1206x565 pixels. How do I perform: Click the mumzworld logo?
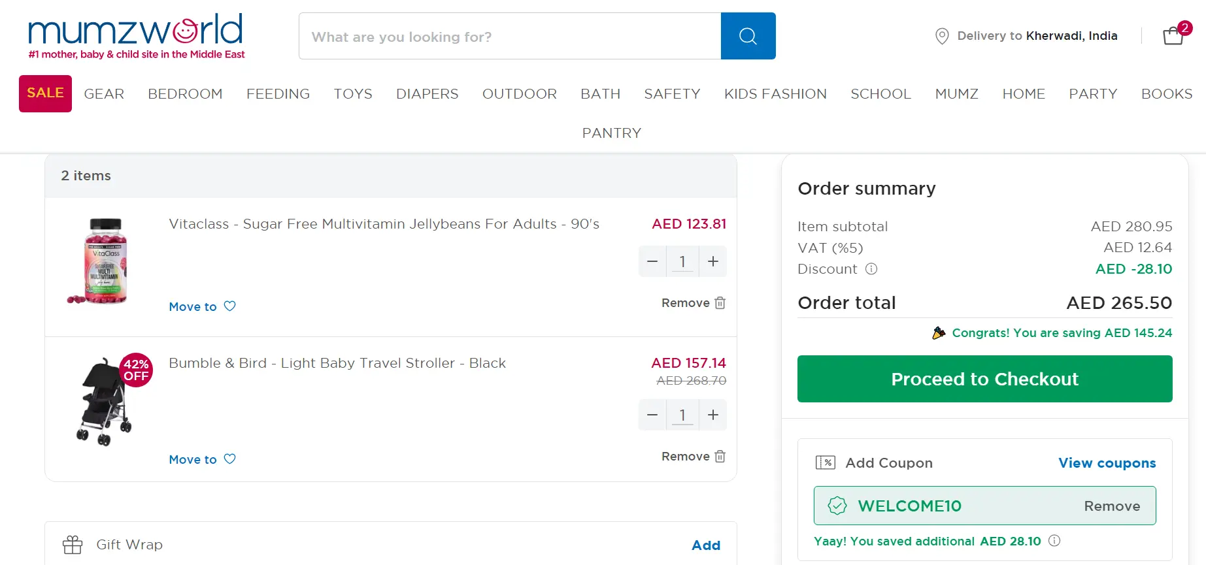point(136,36)
